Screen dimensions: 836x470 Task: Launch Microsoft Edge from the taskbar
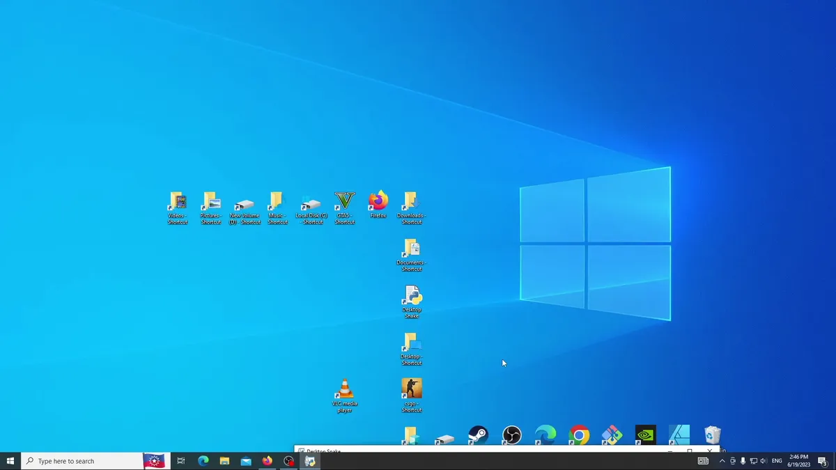[x=203, y=461]
